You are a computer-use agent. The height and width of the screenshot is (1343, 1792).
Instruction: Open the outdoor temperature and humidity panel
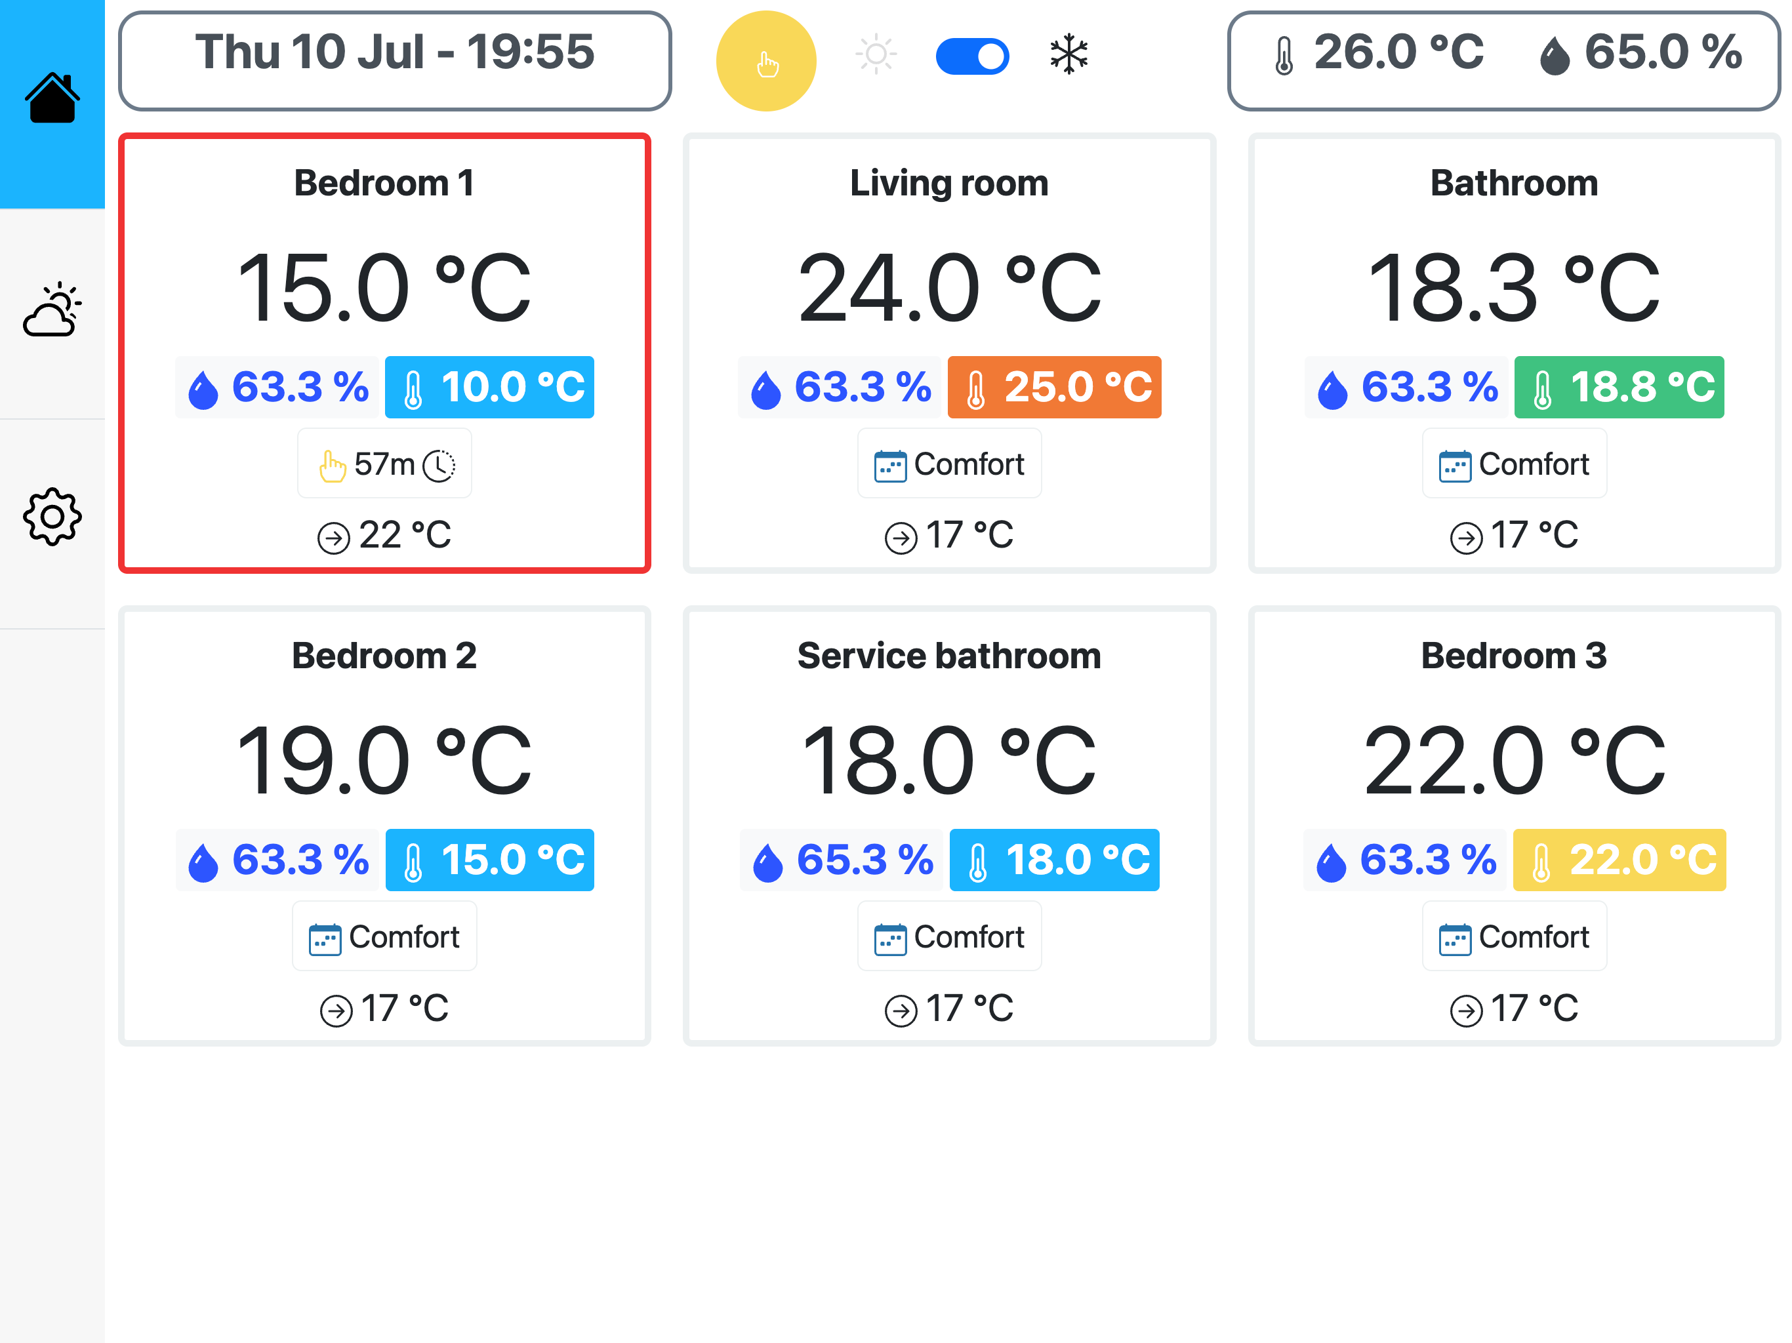pos(1503,61)
